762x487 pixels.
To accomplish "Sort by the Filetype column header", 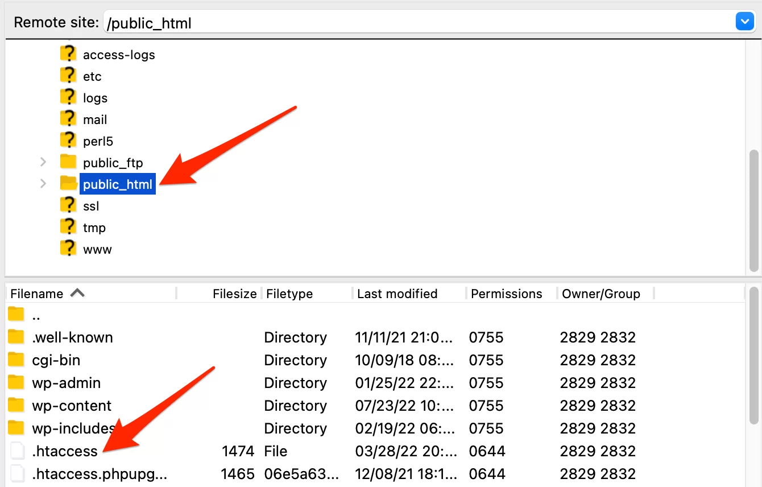I will (289, 294).
